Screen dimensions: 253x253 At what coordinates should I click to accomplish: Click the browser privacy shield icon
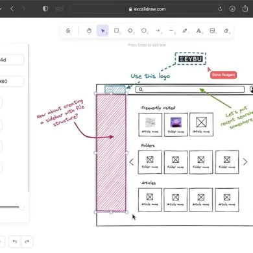(x=45, y=8)
